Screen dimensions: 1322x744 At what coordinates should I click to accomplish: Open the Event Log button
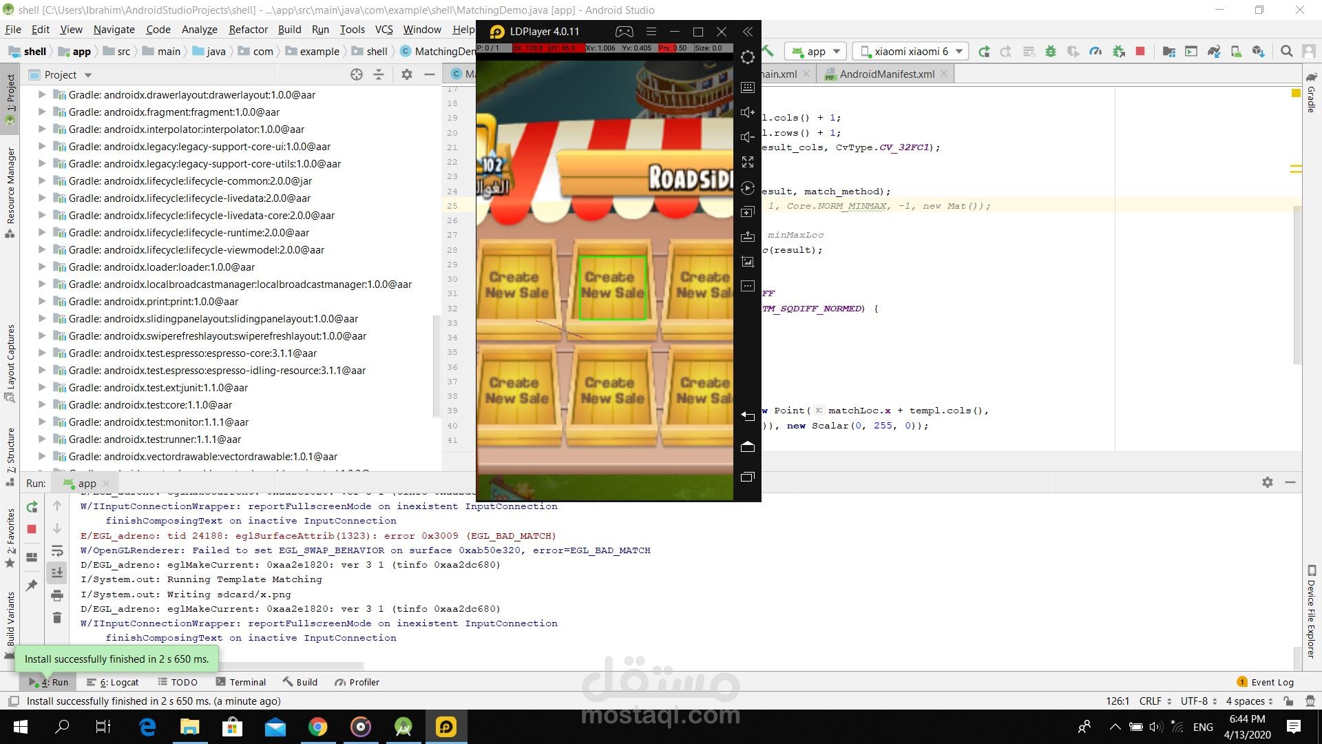[x=1266, y=682]
